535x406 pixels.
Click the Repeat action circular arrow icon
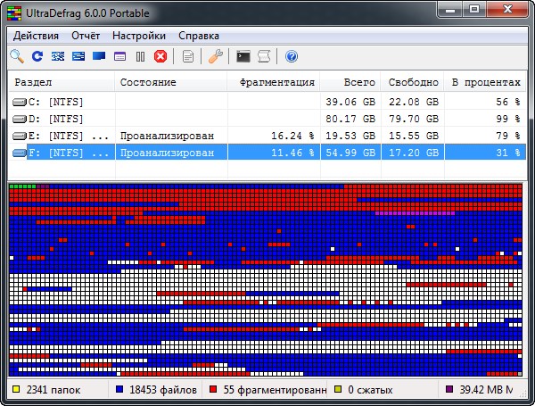click(x=37, y=56)
